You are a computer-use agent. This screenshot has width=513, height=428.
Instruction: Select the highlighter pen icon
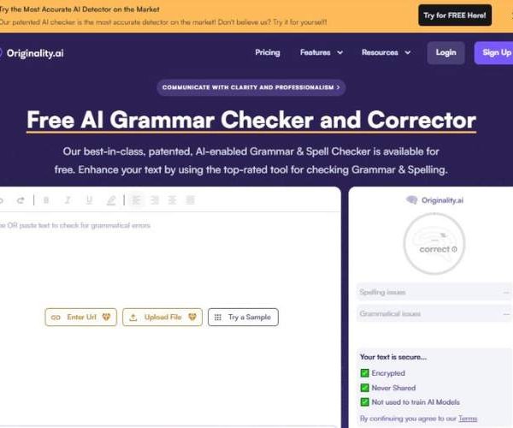[x=111, y=200]
